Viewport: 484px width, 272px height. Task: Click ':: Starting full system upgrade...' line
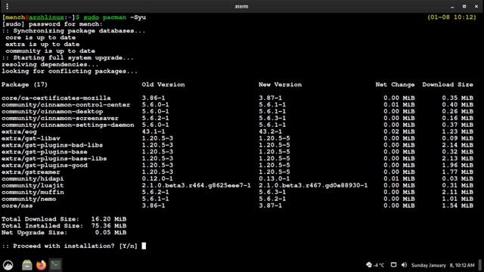(x=67, y=58)
